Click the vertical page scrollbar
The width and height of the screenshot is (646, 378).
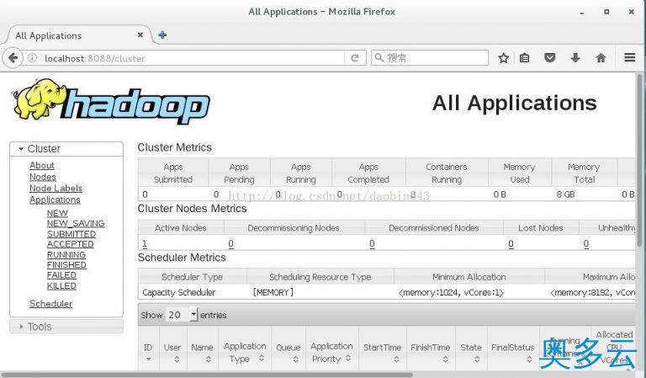tap(639, 161)
